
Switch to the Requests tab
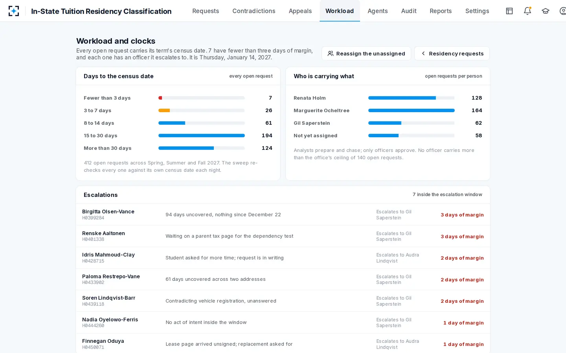[206, 11]
